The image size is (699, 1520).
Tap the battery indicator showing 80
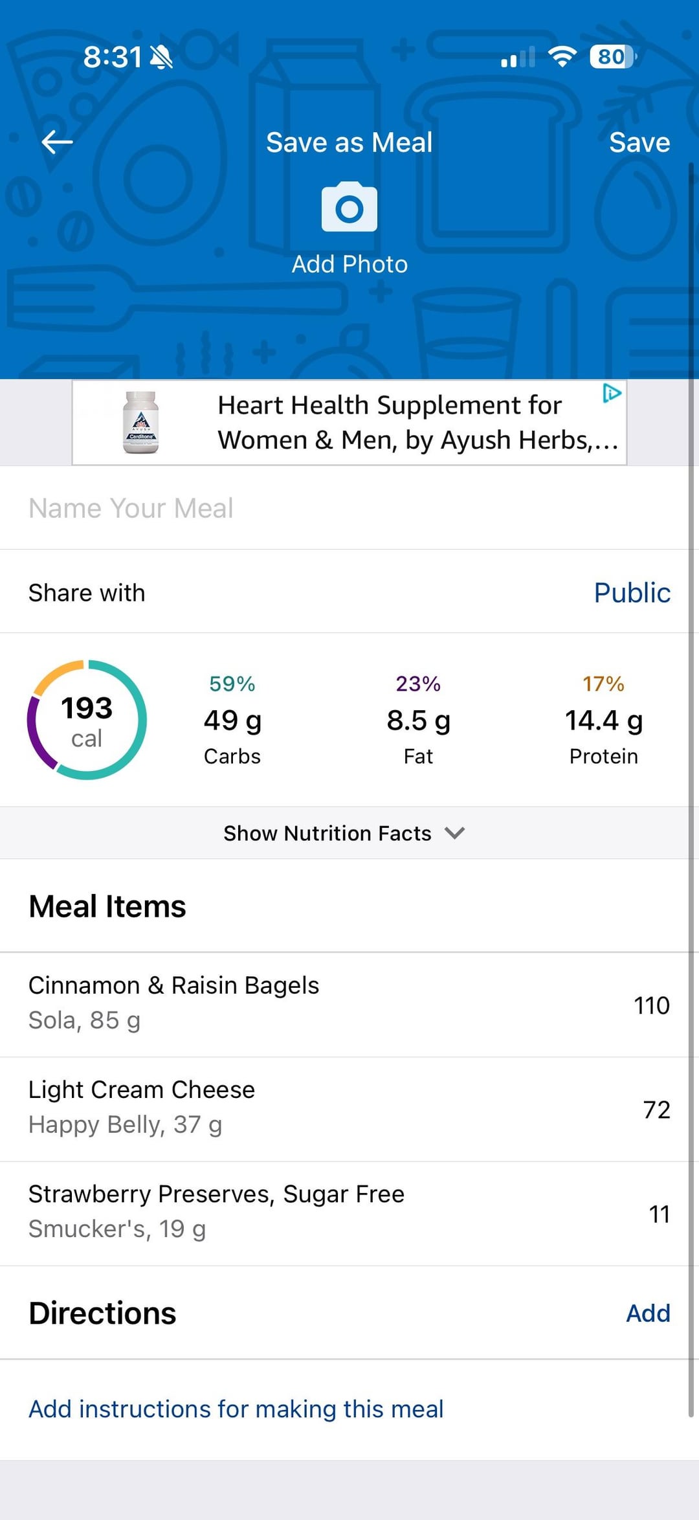(x=612, y=57)
